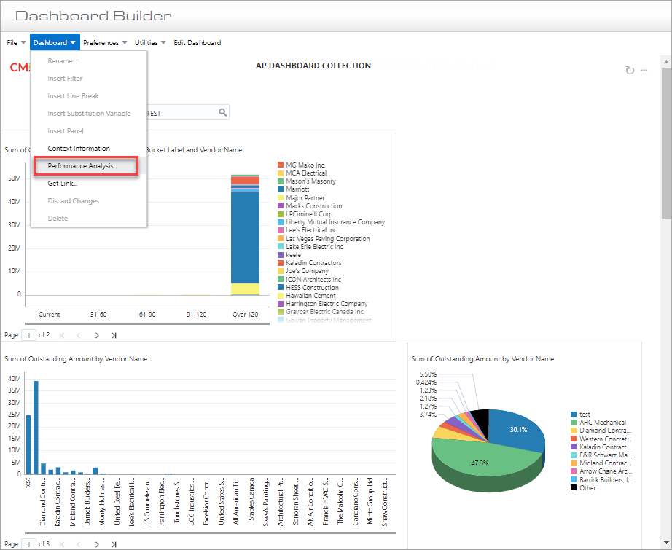Click the MG Mako Inc. legend swatch
The width and height of the screenshot is (672, 550).
coord(281,165)
